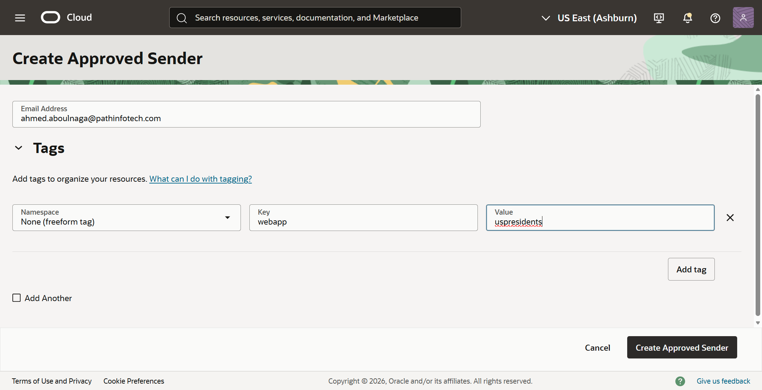Check the Add Another checkbox
The width and height of the screenshot is (762, 390).
[x=17, y=298]
